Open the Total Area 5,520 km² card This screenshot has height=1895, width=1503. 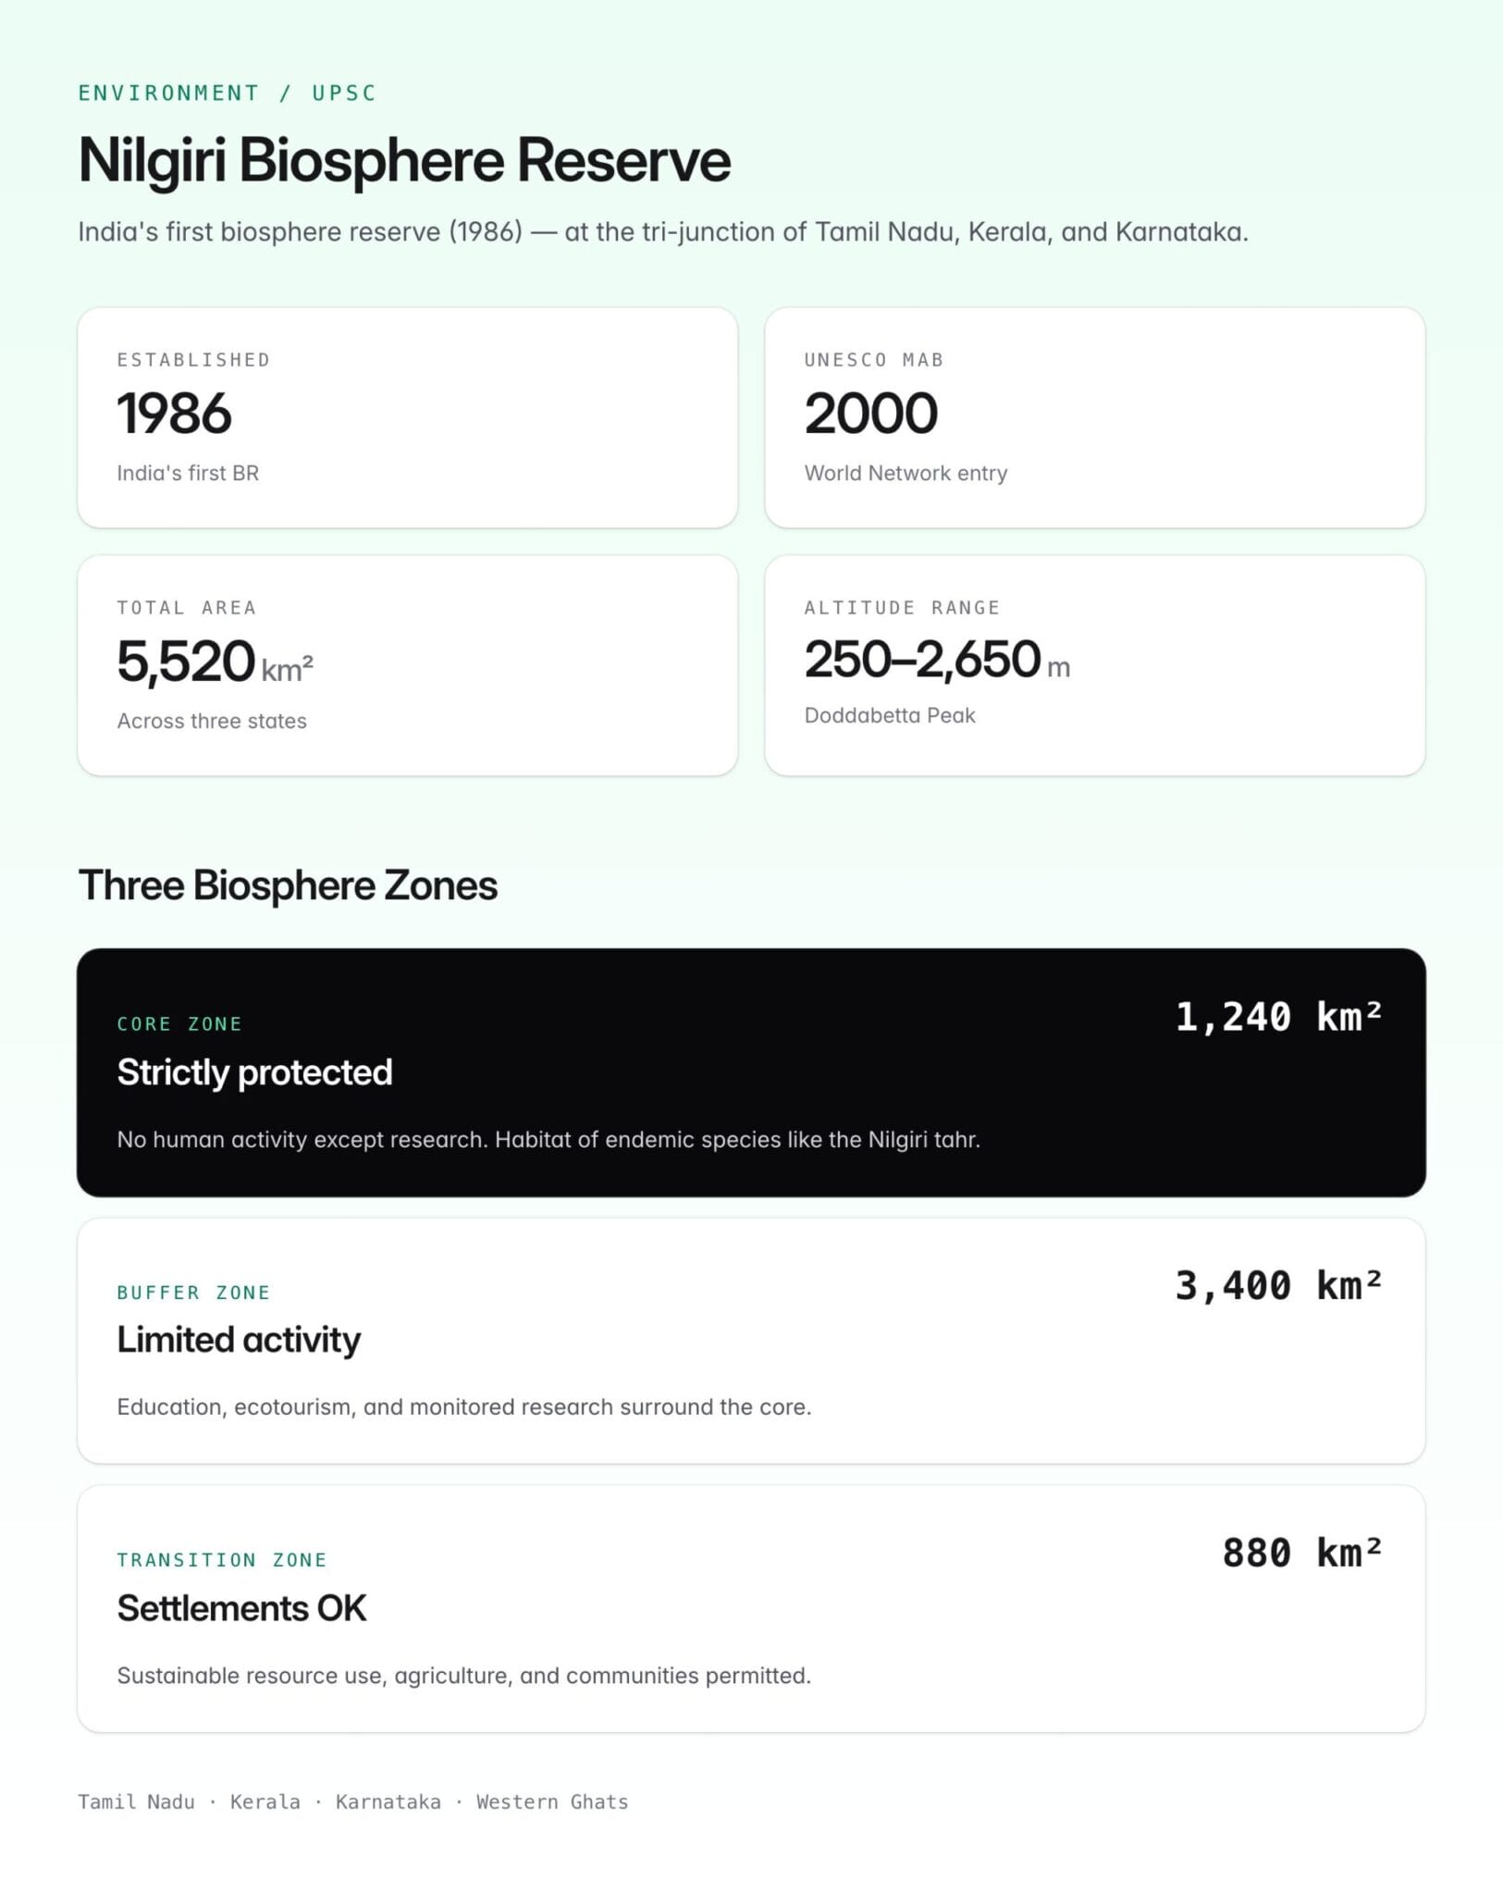[x=408, y=665]
